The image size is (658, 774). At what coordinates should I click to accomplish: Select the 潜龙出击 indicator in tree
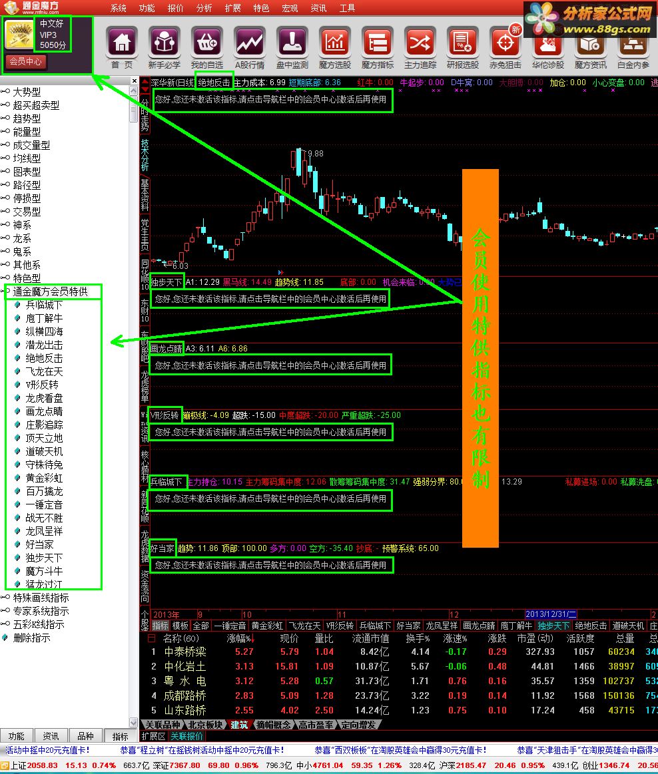(x=44, y=345)
